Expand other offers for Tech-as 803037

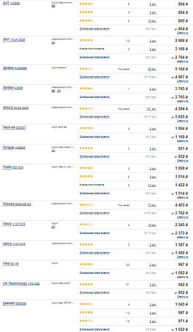click(94, 137)
